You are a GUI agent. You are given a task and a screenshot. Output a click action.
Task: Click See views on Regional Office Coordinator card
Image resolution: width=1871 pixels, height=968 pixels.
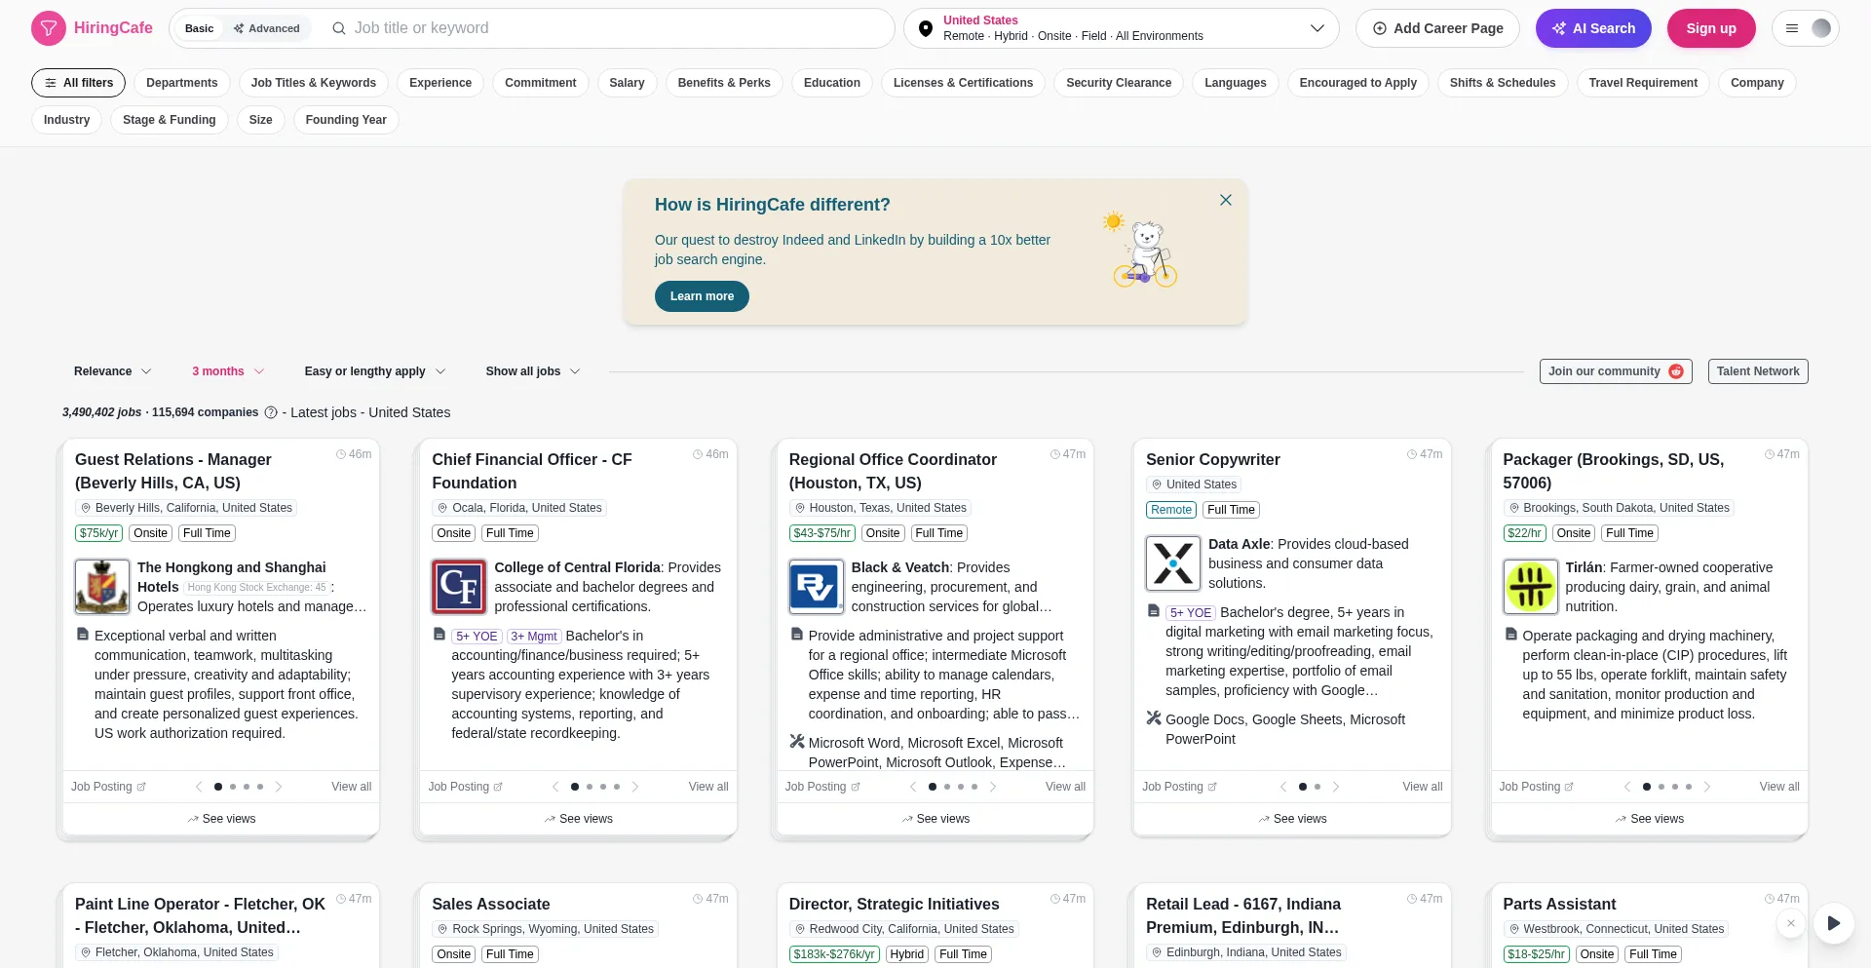(935, 819)
